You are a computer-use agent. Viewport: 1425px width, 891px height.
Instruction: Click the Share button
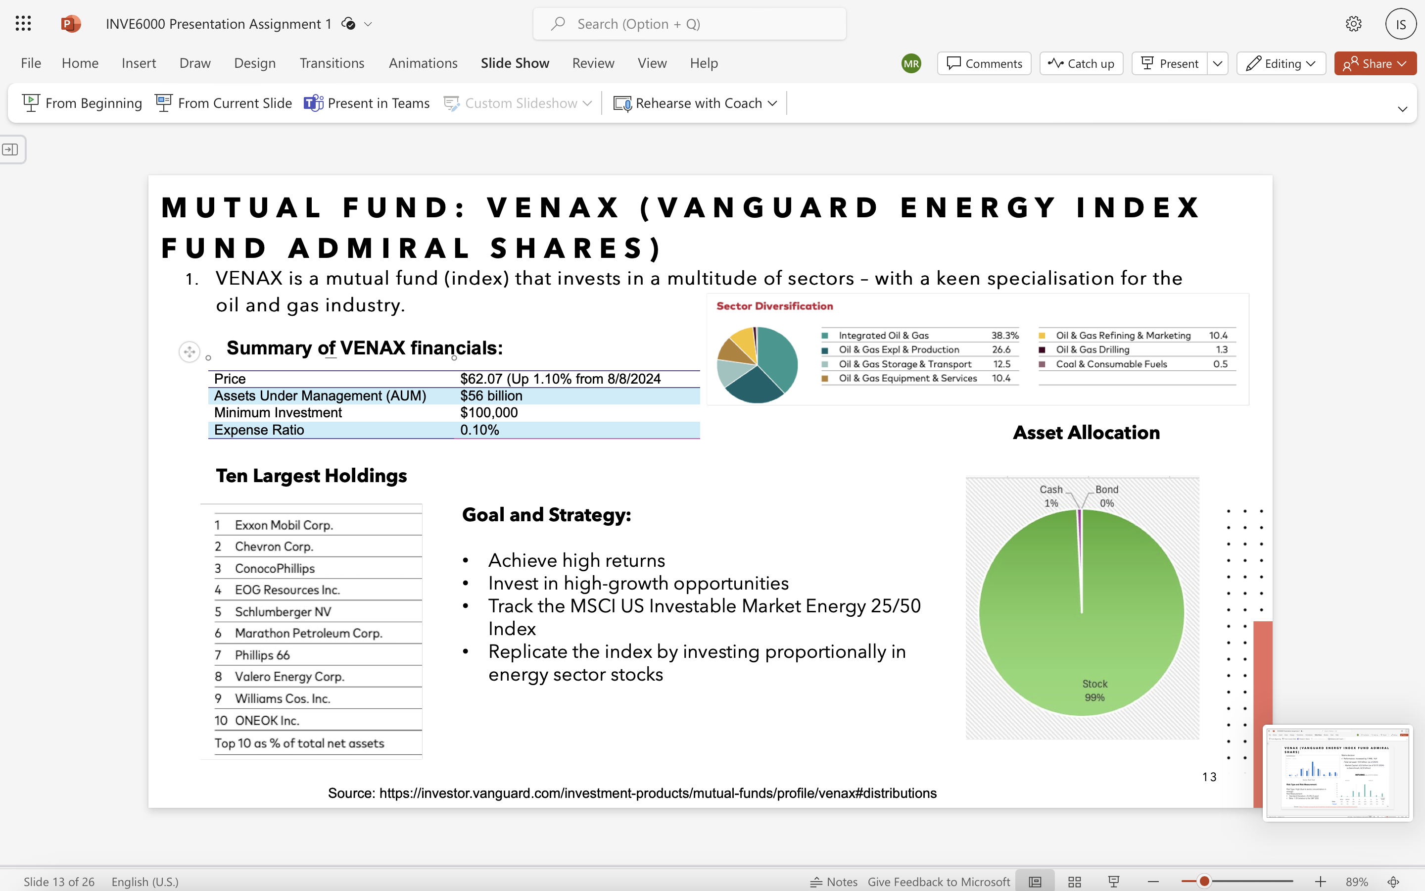[x=1375, y=63]
